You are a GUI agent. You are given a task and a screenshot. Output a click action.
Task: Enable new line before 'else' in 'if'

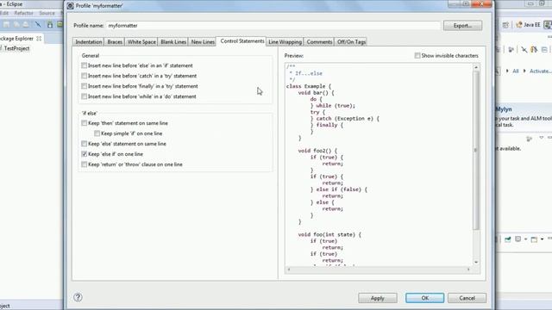pos(84,65)
